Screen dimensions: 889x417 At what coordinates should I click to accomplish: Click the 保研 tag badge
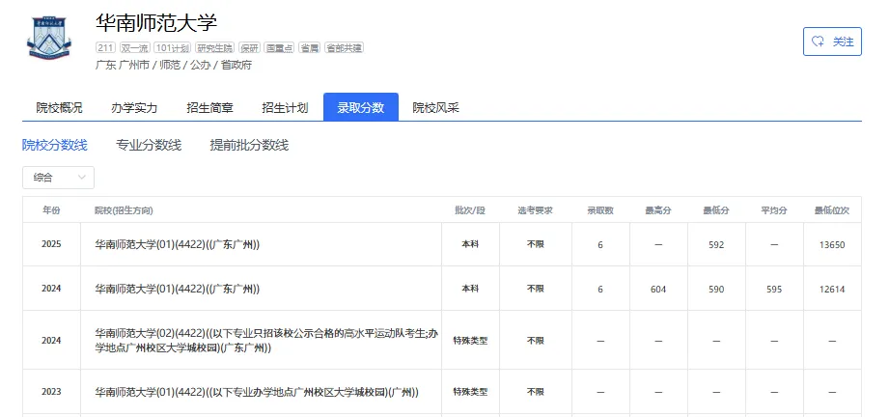pyautogui.click(x=250, y=47)
